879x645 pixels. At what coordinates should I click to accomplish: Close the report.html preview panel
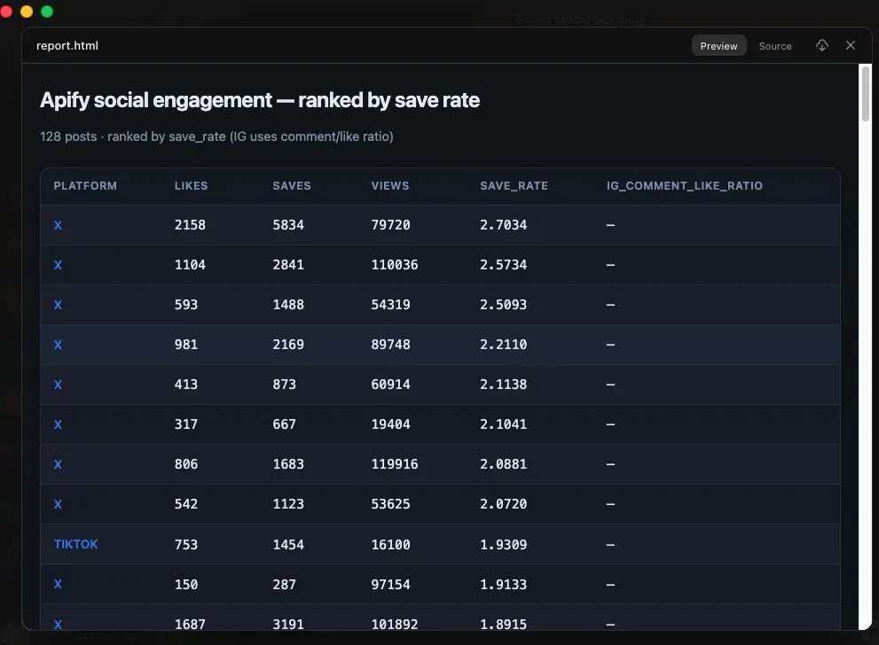851,45
